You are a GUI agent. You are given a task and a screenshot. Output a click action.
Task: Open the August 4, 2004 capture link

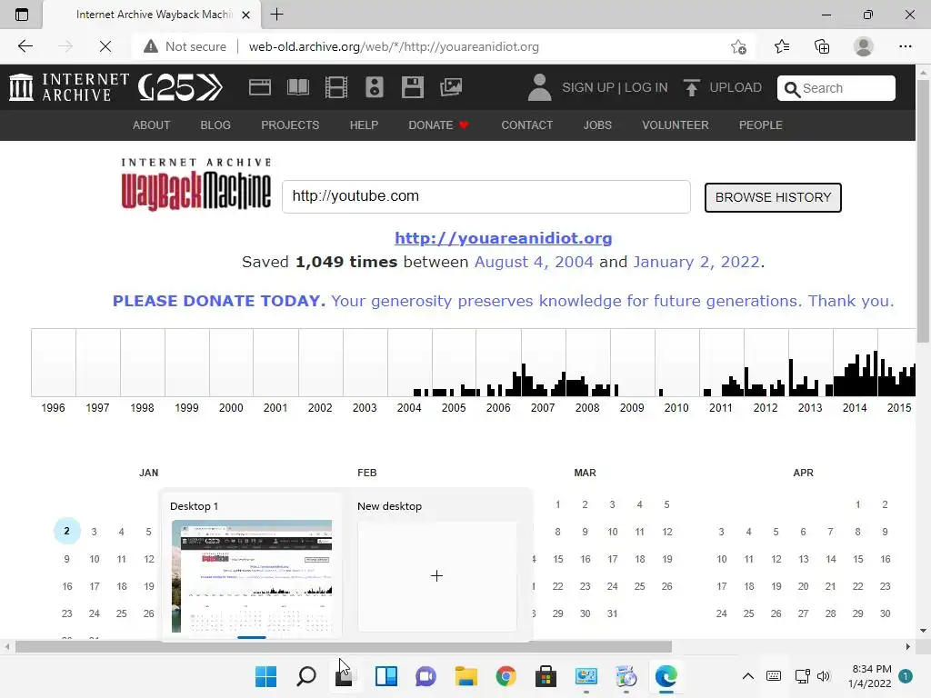(533, 262)
